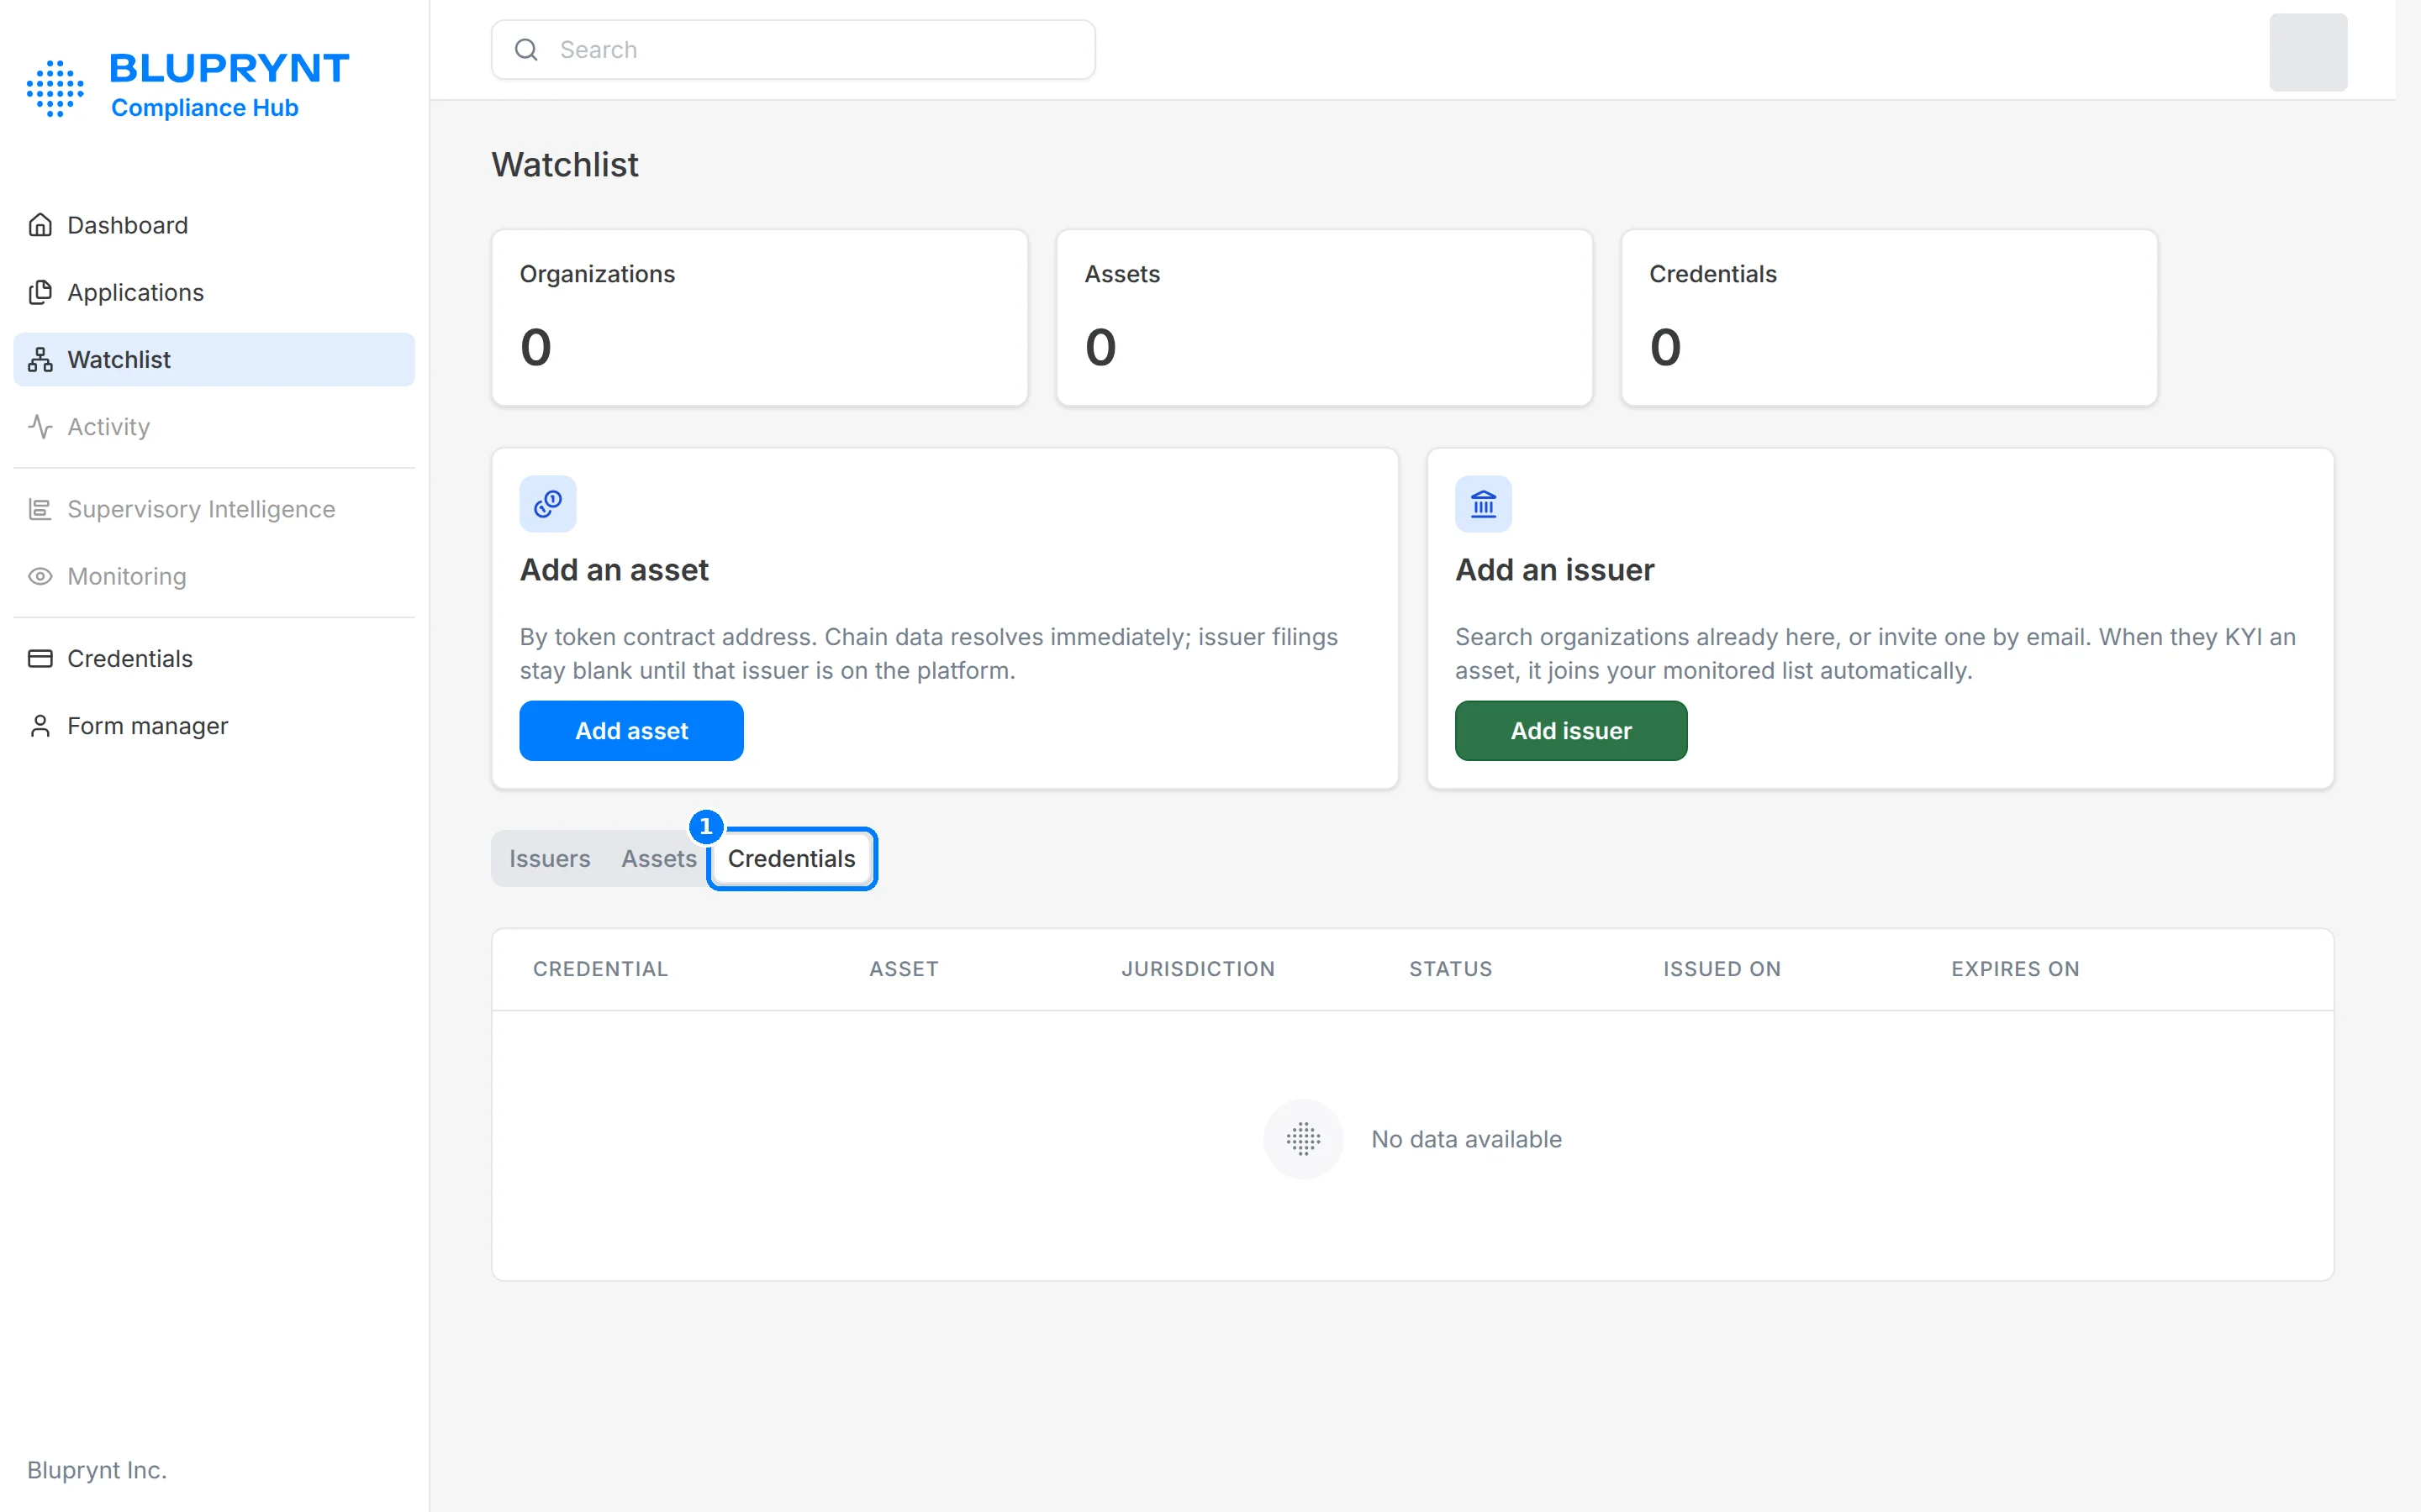This screenshot has height=1512, width=2421.
Task: Click the No data available message
Action: click(x=1465, y=1138)
